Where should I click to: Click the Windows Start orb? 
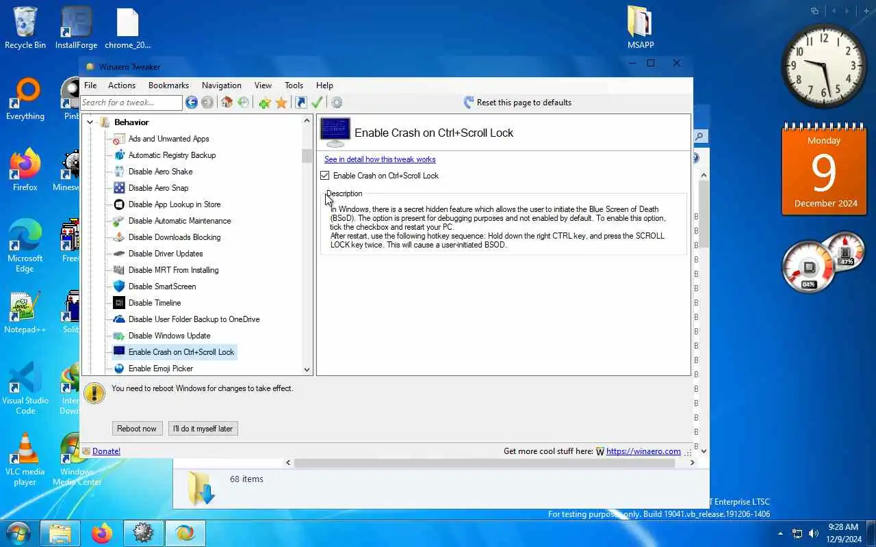coord(18,533)
